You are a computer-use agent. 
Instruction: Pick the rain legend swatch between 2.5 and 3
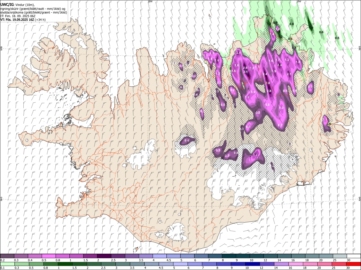[x=108, y=264]
